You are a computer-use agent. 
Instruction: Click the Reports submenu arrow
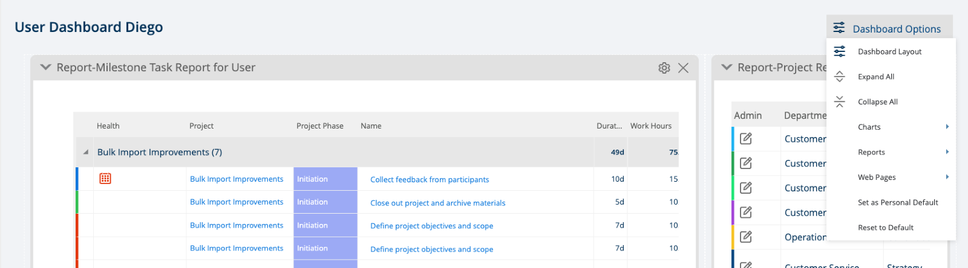947,152
